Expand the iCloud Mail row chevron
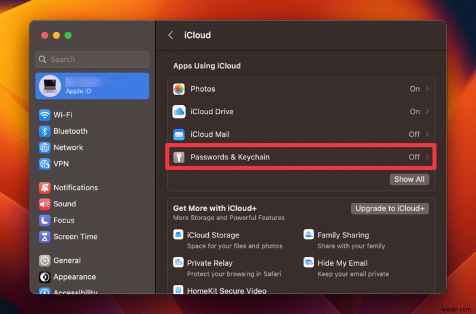Image resolution: width=476 pixels, height=314 pixels. [427, 134]
